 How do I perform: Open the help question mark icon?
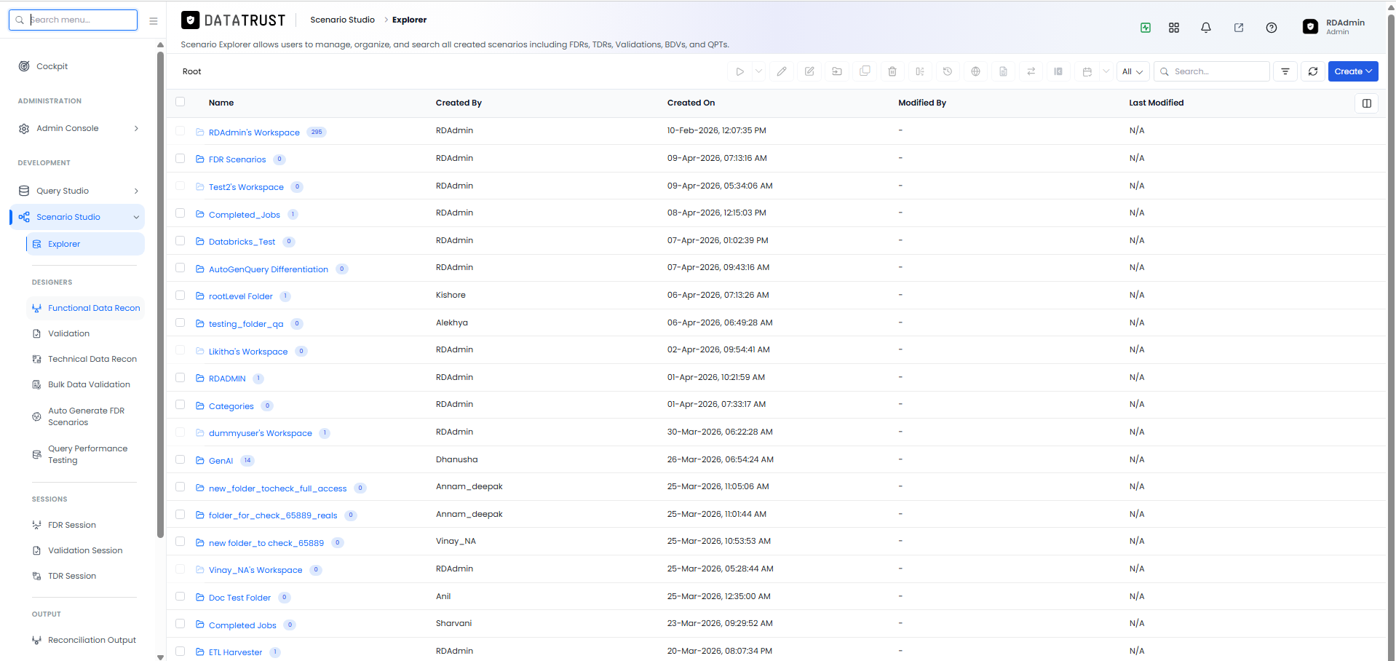tap(1272, 28)
